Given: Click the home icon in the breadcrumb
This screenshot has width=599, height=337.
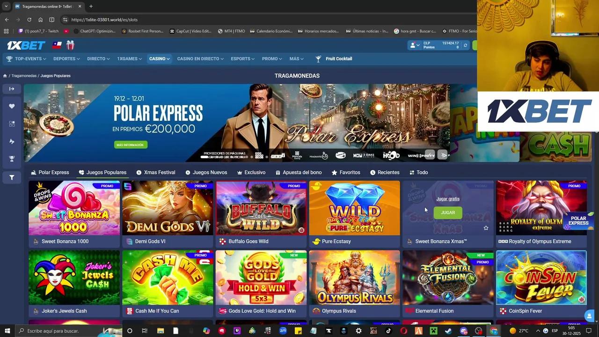Looking at the screenshot, I should click(x=5, y=76).
